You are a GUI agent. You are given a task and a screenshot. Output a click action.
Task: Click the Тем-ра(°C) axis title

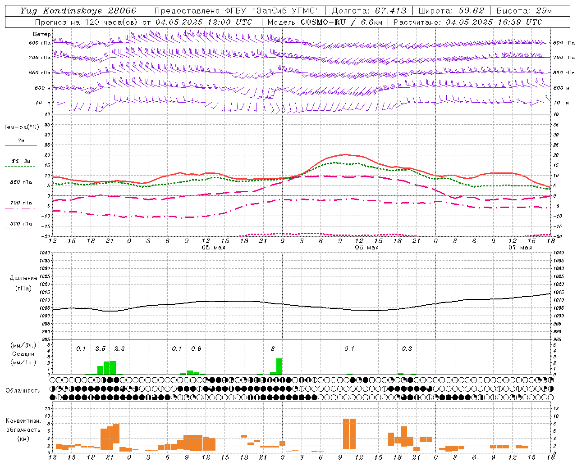(21, 127)
